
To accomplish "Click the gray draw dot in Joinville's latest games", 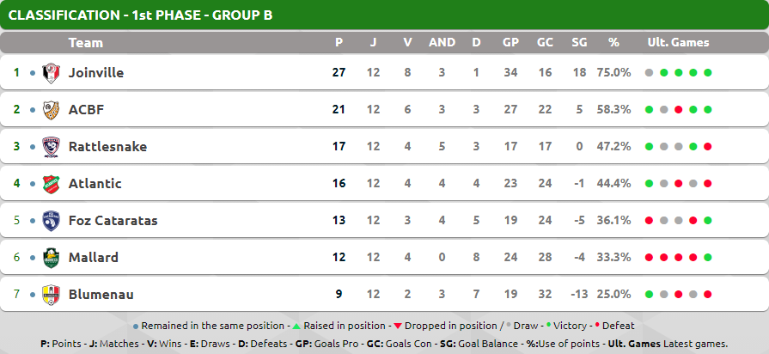I will (x=649, y=72).
